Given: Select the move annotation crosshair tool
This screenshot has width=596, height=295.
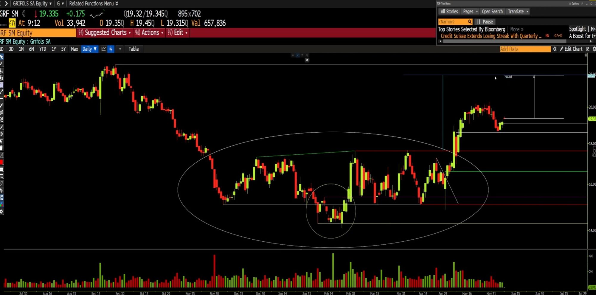Looking at the screenshot, I should click(x=1, y=134).
